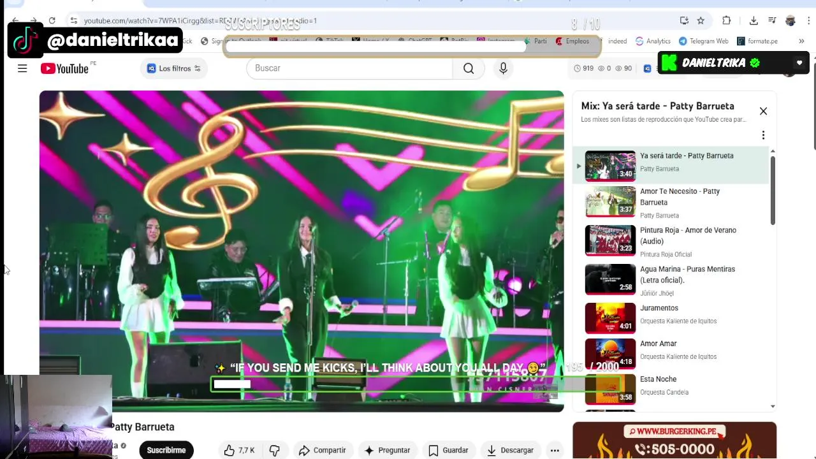Download video with Descargar button
The height and width of the screenshot is (459, 816).
click(509, 450)
